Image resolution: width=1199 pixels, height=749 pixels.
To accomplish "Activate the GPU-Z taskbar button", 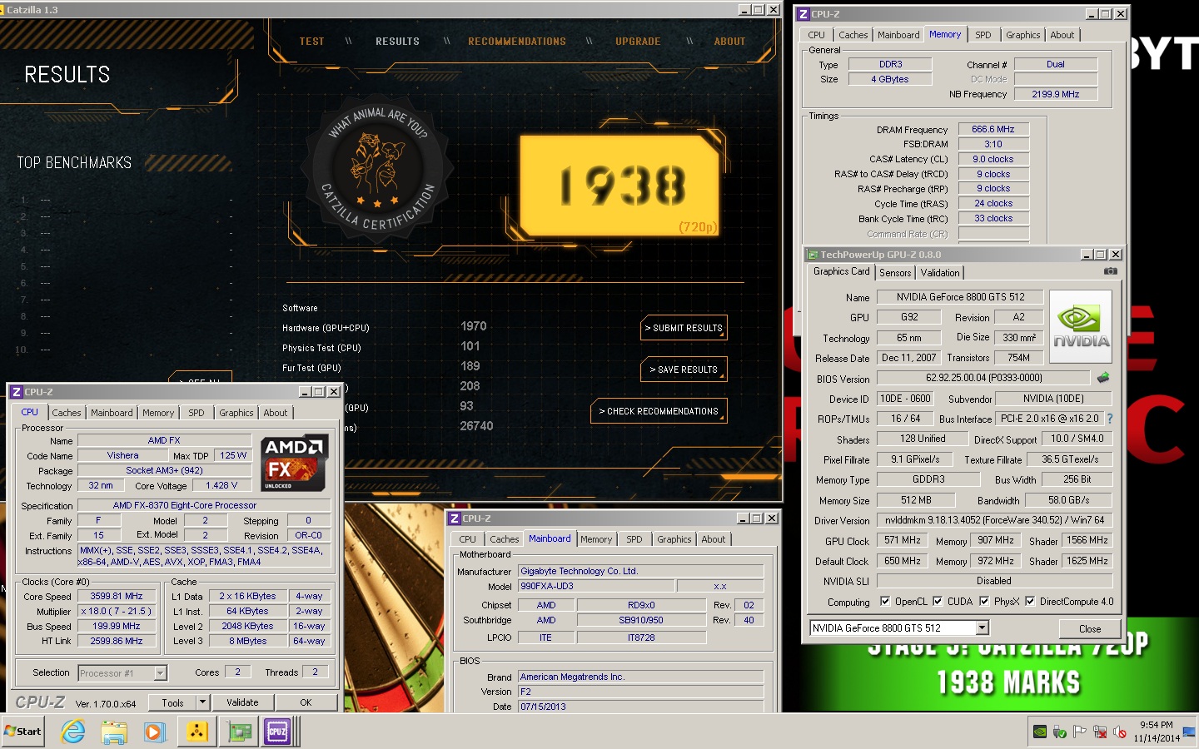I will (239, 732).
